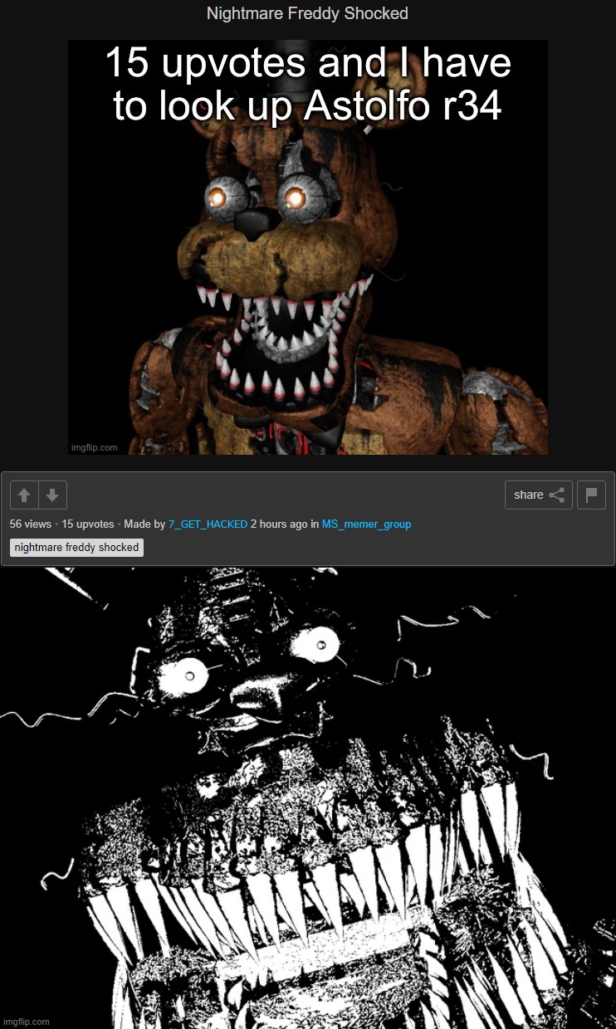Click the '15 upvotes' counter text
The width and height of the screenshot is (616, 1029).
click(x=88, y=524)
